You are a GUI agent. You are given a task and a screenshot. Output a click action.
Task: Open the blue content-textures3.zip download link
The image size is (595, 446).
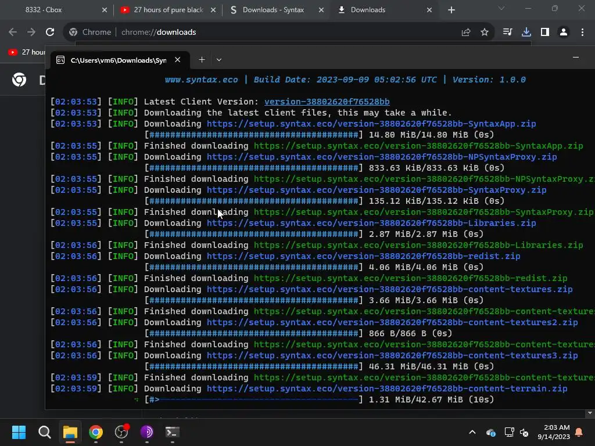tap(392, 355)
